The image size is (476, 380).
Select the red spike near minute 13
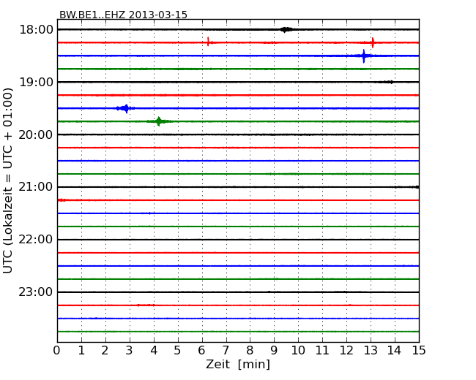373,42
